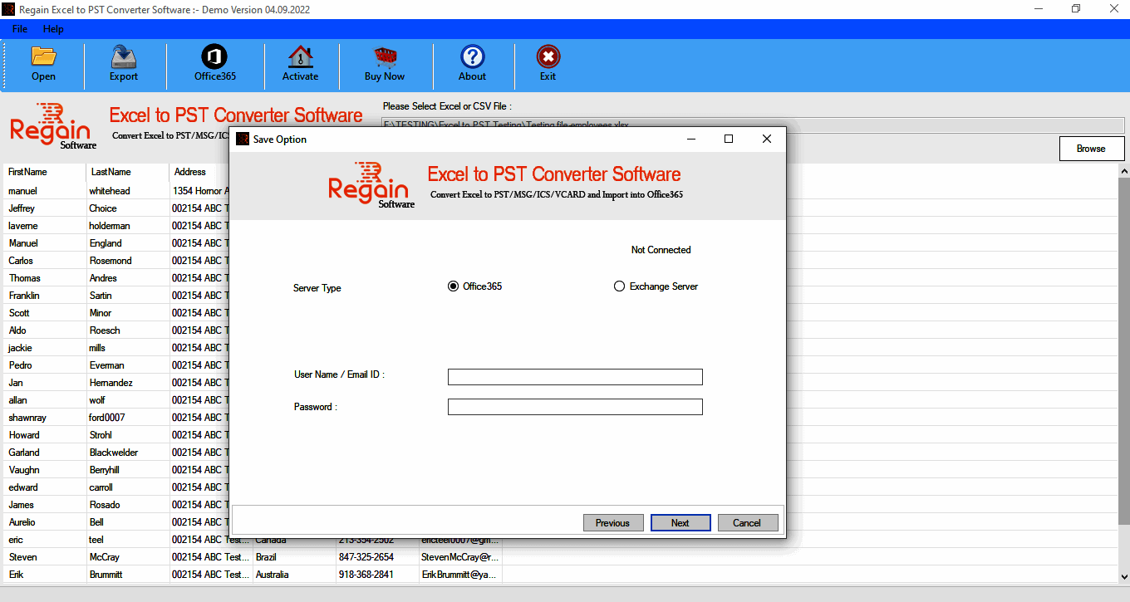Viewport: 1130px width, 602px height.
Task: Open the File menu
Action: point(20,29)
